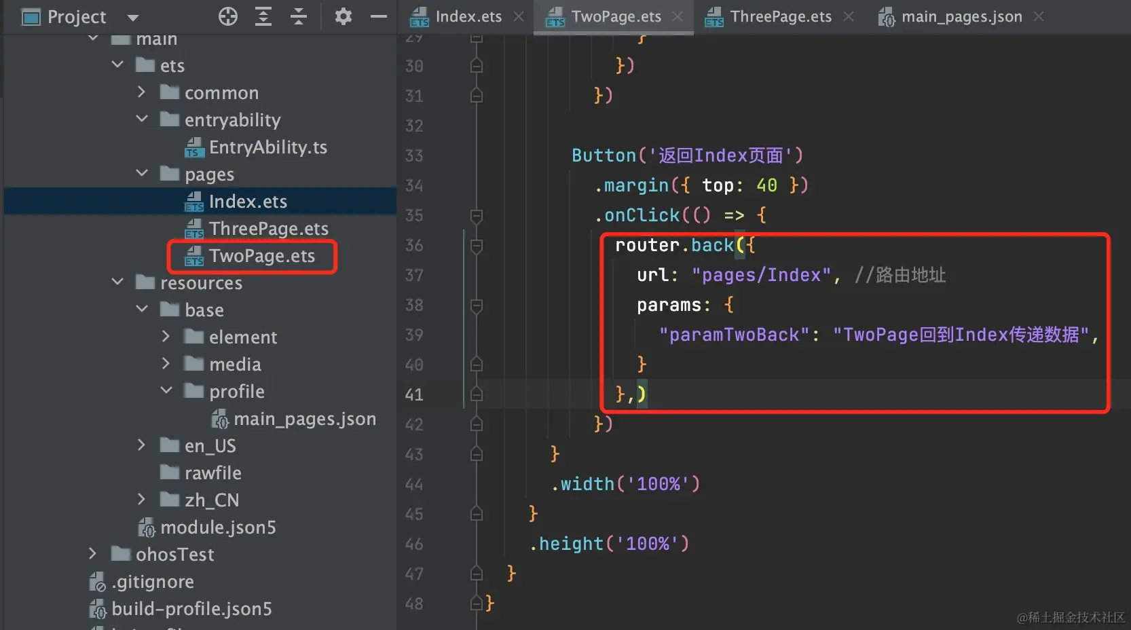Click the zh_CN folder icon
1131x630 pixels.
coord(170,499)
